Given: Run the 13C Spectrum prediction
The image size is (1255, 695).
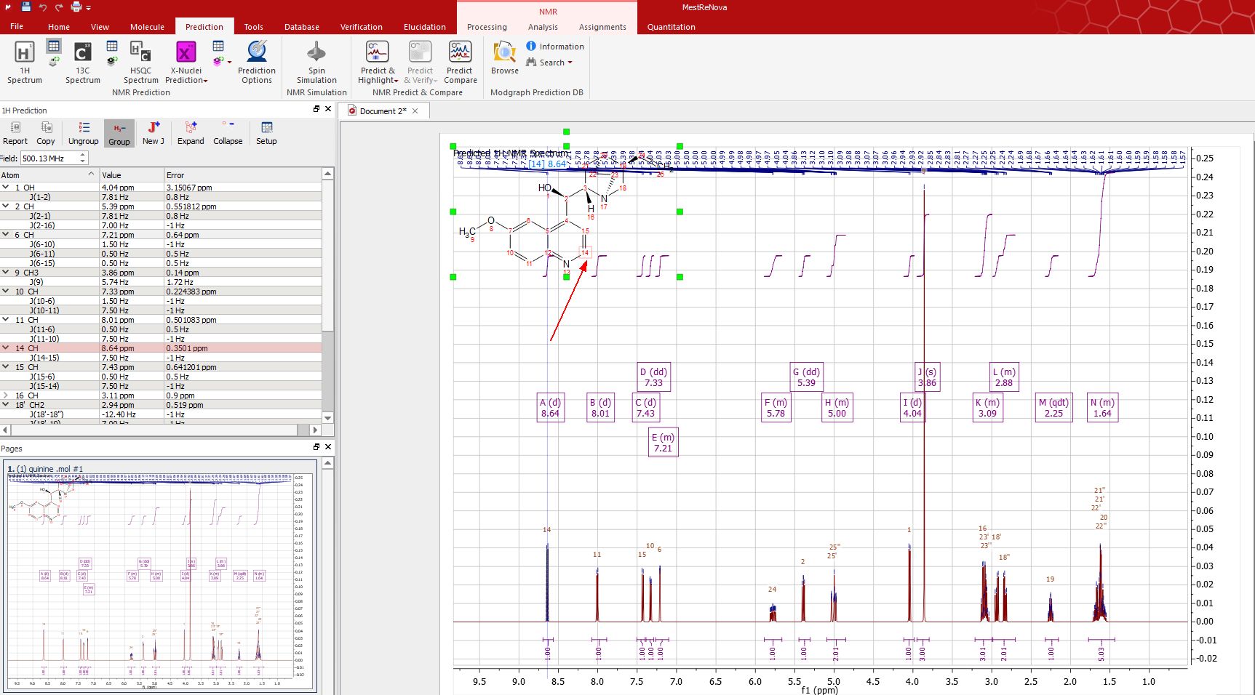Looking at the screenshot, I should tap(83, 63).
